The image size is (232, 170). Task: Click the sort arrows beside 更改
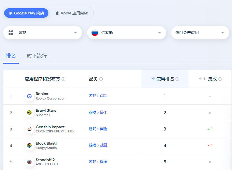coord(202,79)
